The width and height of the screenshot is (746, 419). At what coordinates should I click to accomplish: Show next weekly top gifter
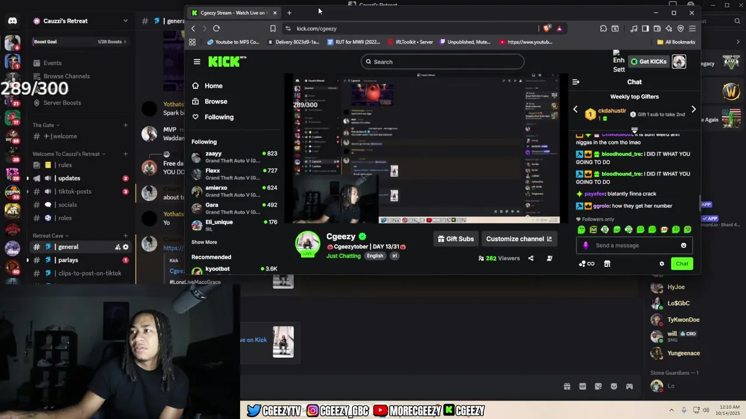tap(694, 109)
